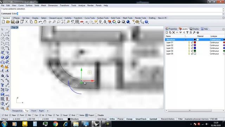Viewport: 225px width, 127px height.
Task: Select the Pan hand tool
Action: coord(45,22)
